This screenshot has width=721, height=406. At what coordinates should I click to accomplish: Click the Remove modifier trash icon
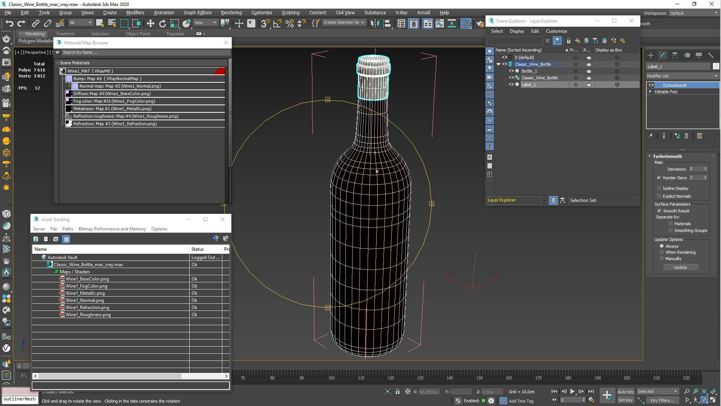[686, 136]
